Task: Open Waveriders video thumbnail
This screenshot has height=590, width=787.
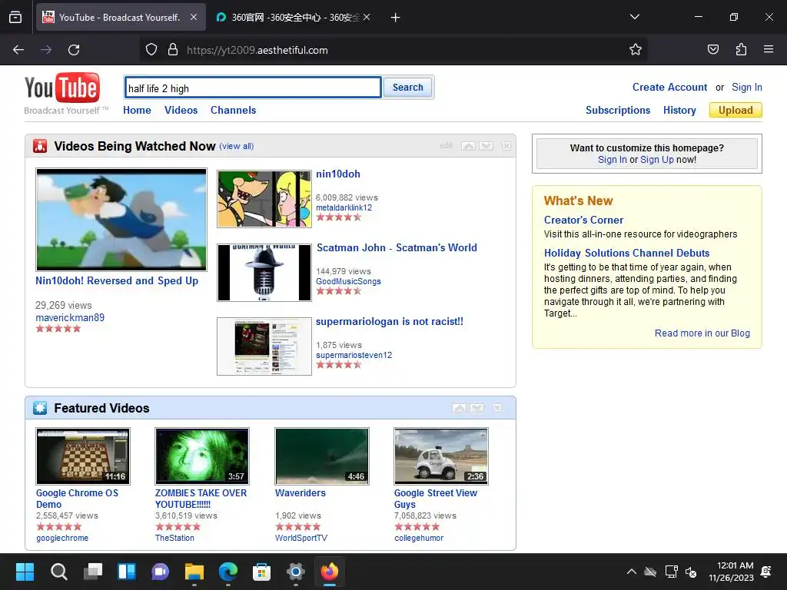Action: coord(322,456)
